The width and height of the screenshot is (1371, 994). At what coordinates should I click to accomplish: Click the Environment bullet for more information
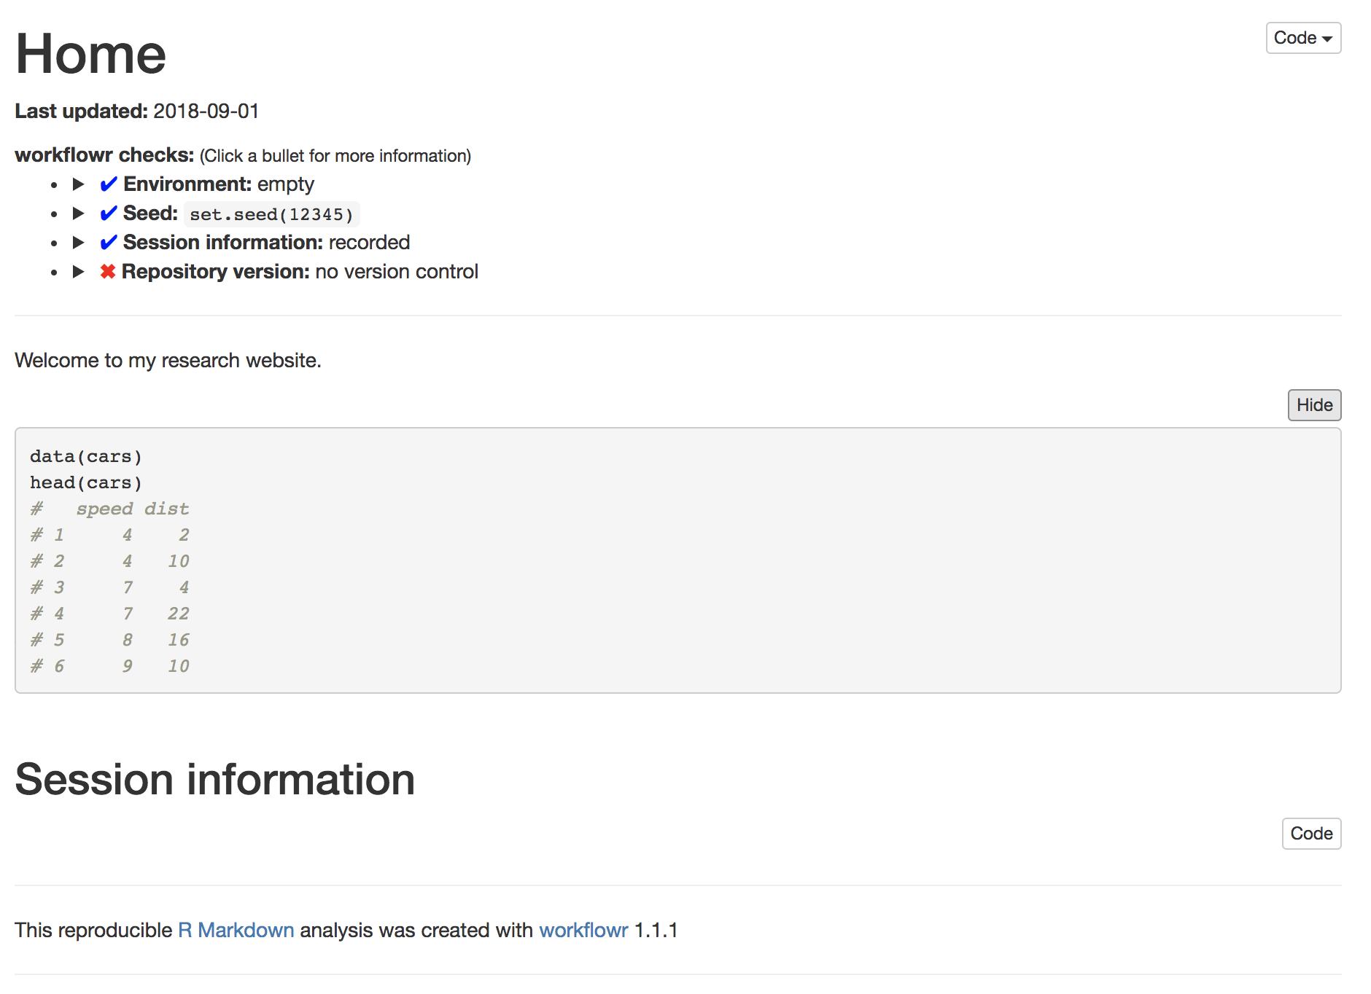(x=78, y=184)
